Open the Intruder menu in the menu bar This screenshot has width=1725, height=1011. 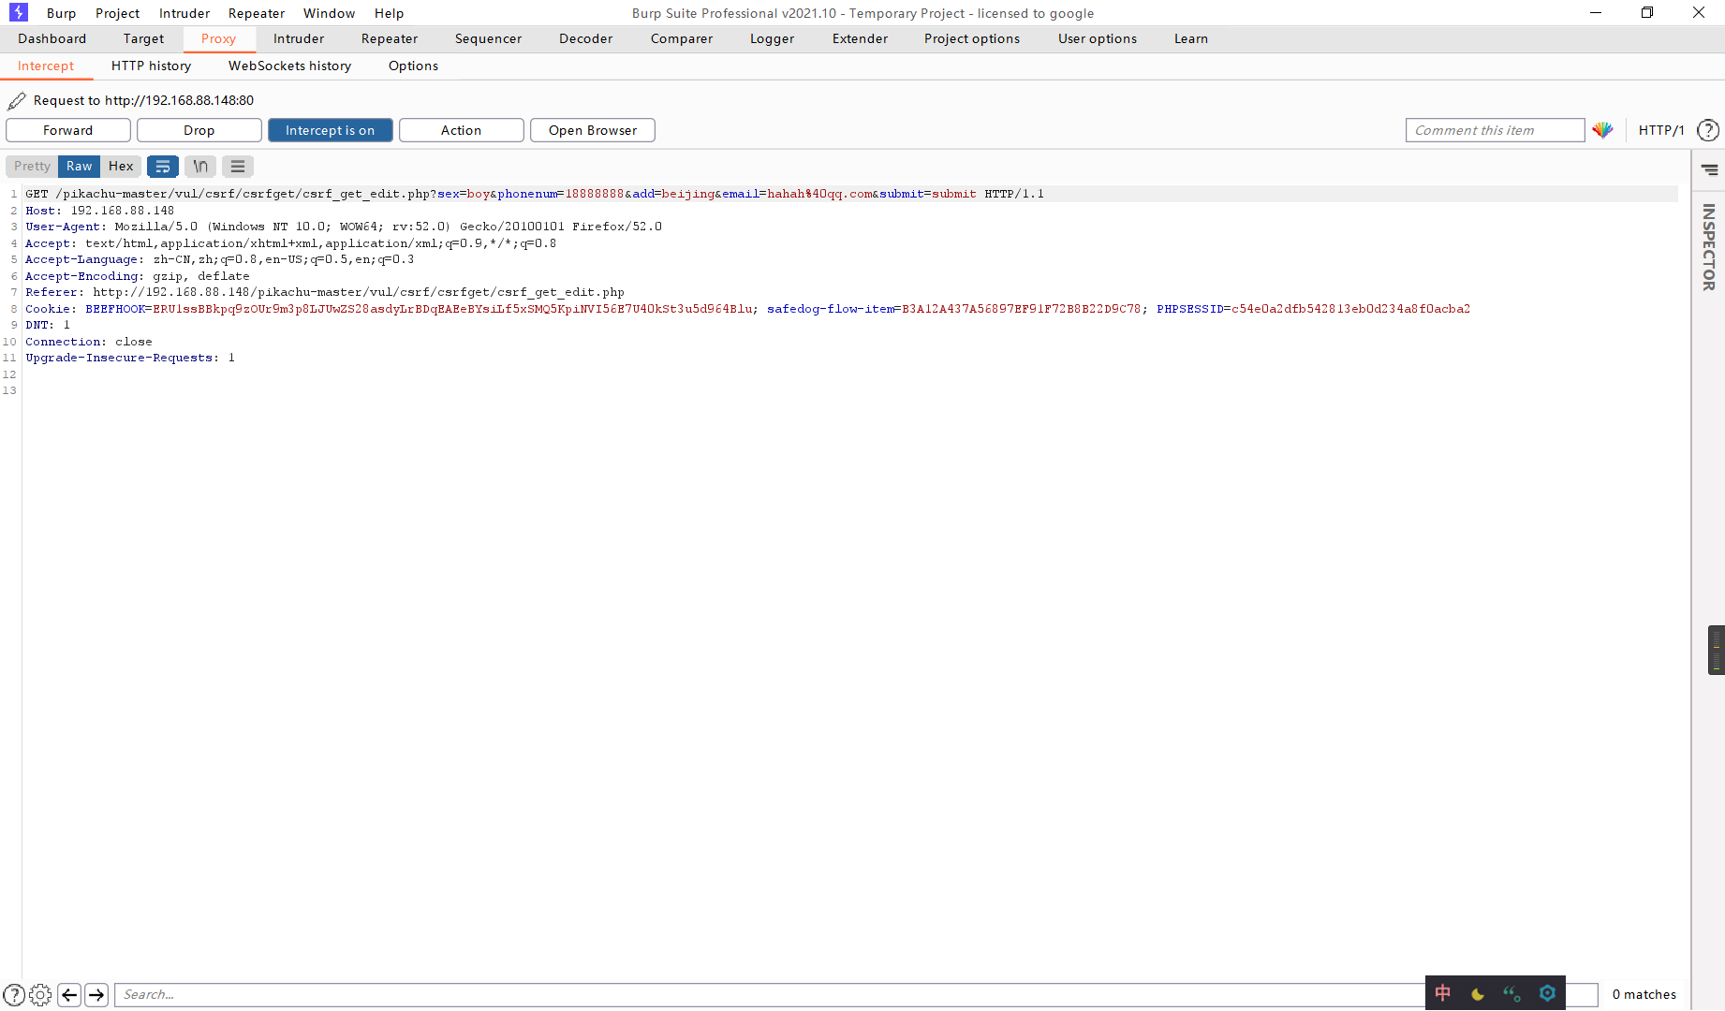[x=184, y=13]
